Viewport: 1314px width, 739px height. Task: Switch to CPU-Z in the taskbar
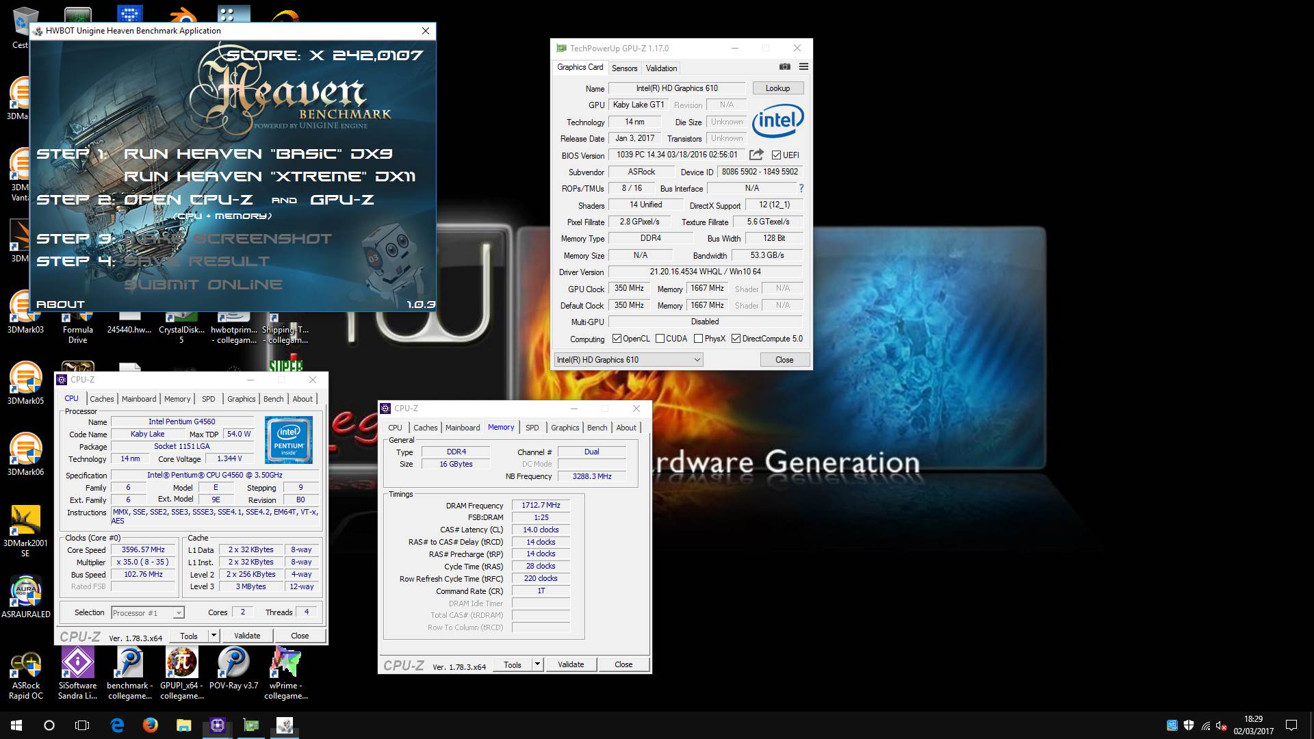tap(218, 725)
